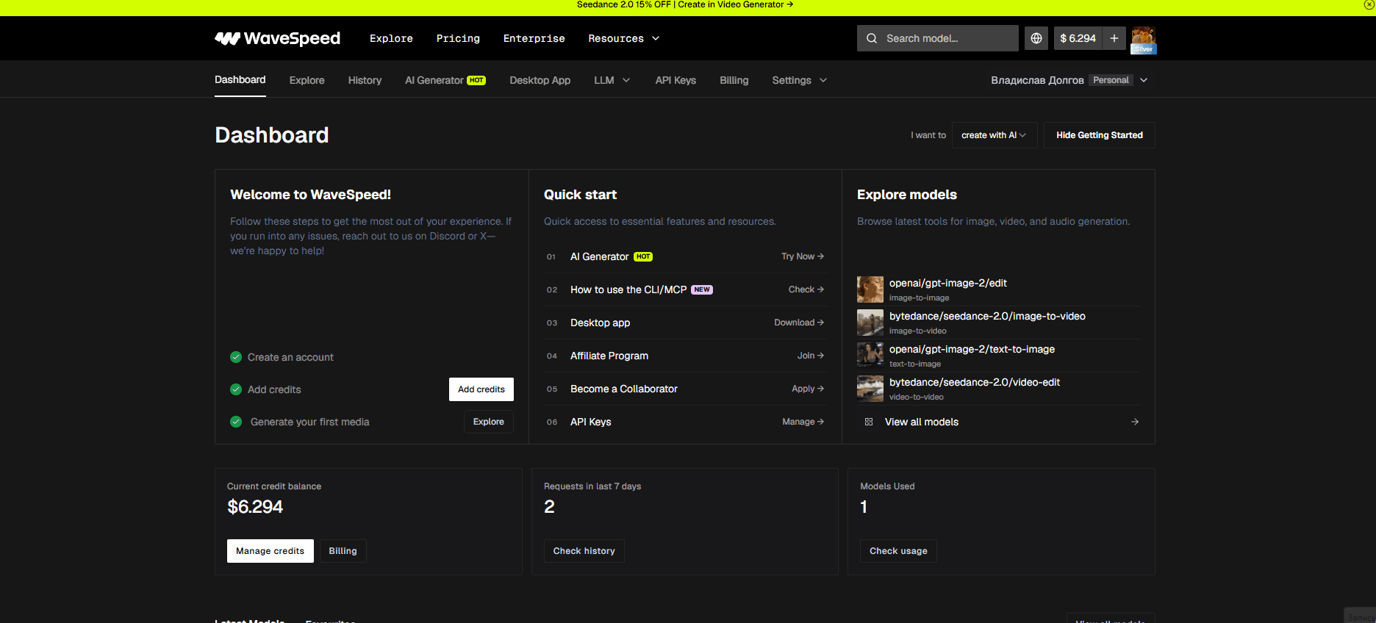
Task: Open the bytedance/seedance-2.0/video-edit model name
Action: pos(975,382)
